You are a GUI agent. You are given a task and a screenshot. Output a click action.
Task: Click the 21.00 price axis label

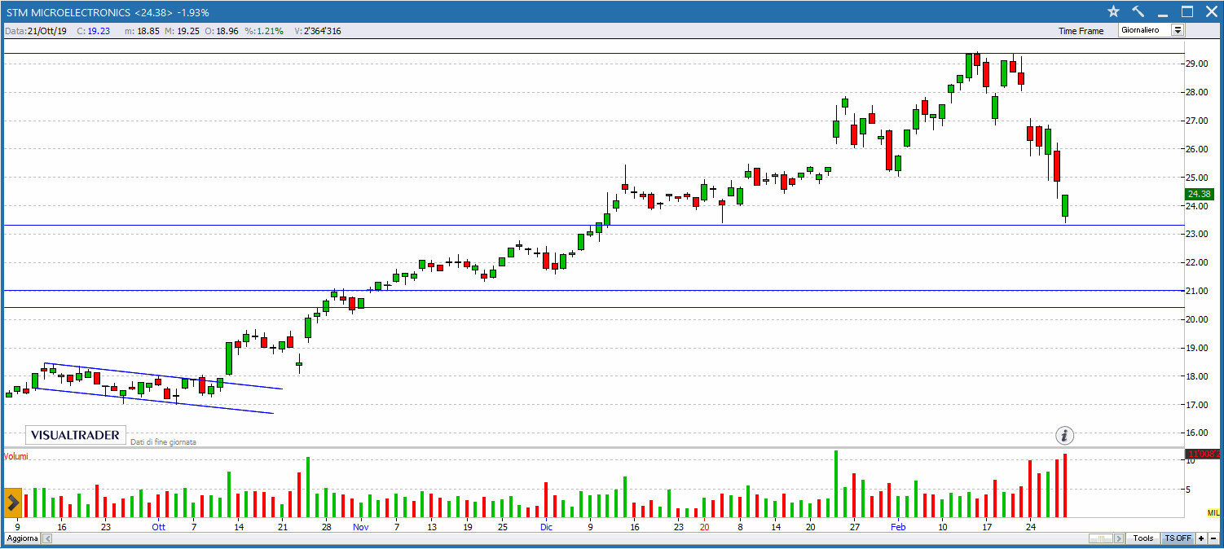point(1196,291)
